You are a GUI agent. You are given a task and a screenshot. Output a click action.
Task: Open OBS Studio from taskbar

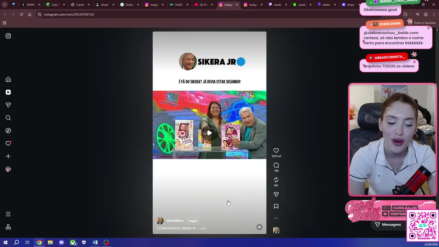tap(106, 243)
